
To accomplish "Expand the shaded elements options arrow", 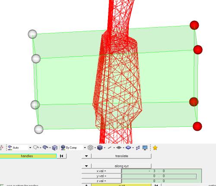I will pyautogui.click(x=105, y=148).
